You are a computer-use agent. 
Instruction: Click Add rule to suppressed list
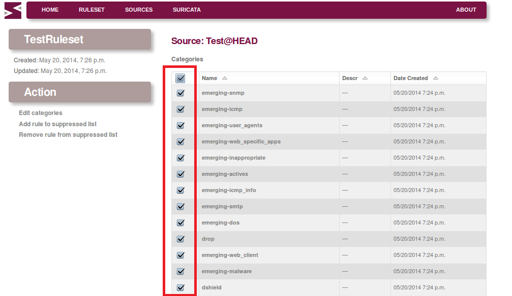(x=58, y=124)
